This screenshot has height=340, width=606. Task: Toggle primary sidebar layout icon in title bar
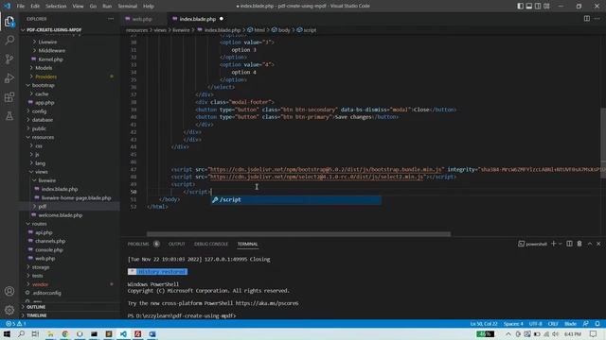click(520, 6)
